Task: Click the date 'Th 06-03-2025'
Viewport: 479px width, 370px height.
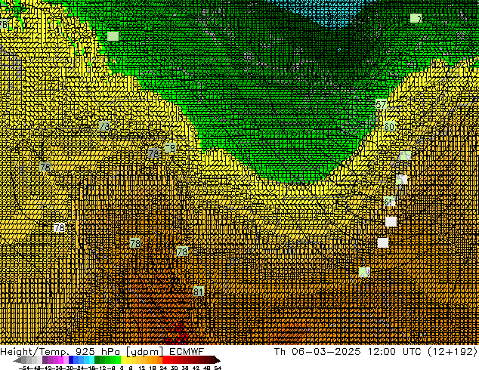Action: (x=317, y=351)
